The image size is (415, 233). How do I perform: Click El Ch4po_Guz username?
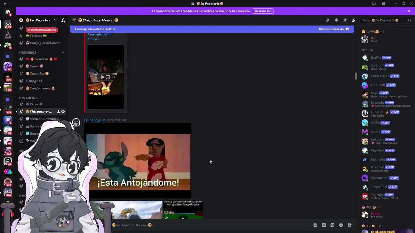94,120
